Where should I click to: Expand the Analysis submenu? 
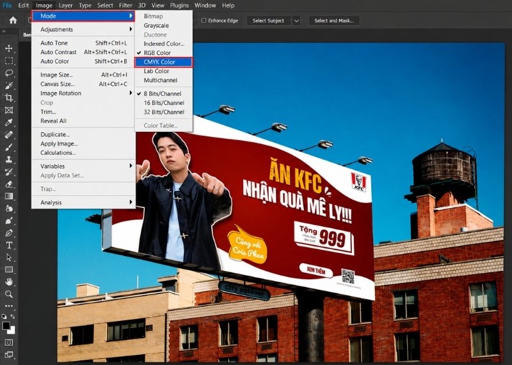point(83,202)
